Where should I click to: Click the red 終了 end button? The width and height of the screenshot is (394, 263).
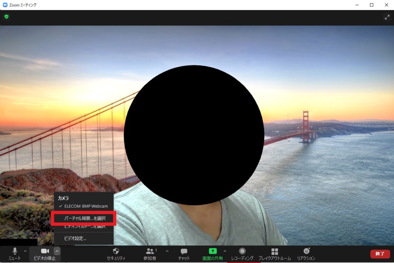pyautogui.click(x=380, y=254)
